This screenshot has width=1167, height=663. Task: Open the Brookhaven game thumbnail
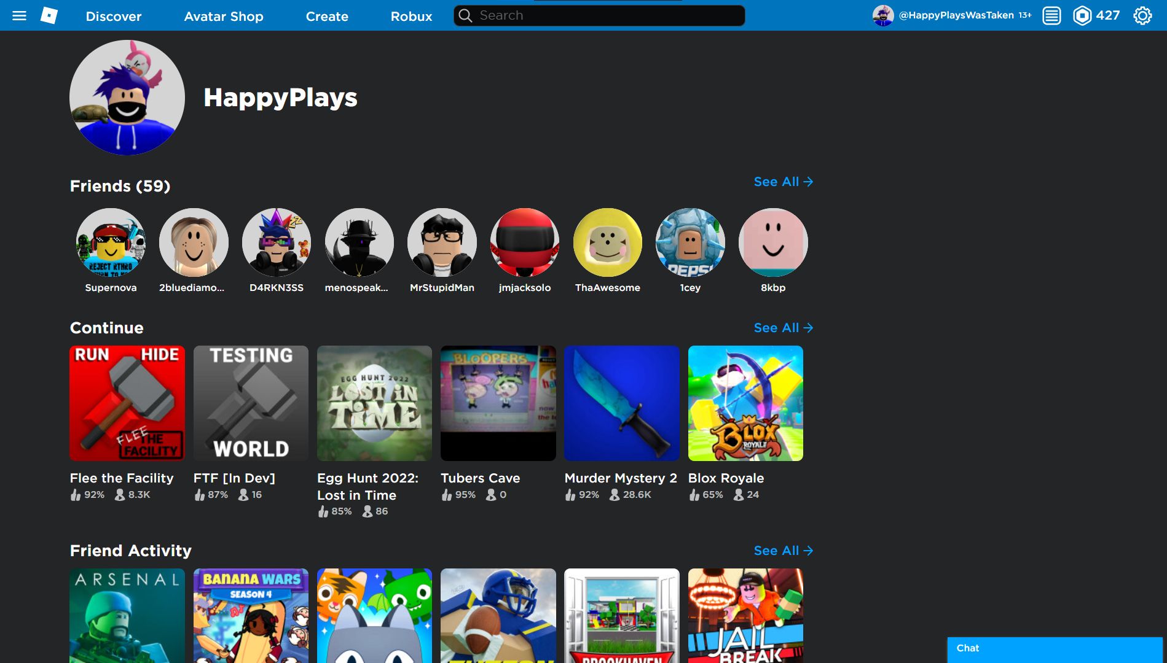click(x=622, y=616)
